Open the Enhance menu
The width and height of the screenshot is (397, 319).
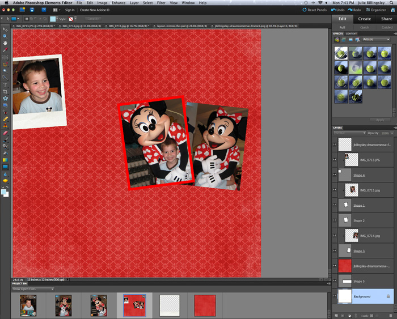click(x=119, y=3)
